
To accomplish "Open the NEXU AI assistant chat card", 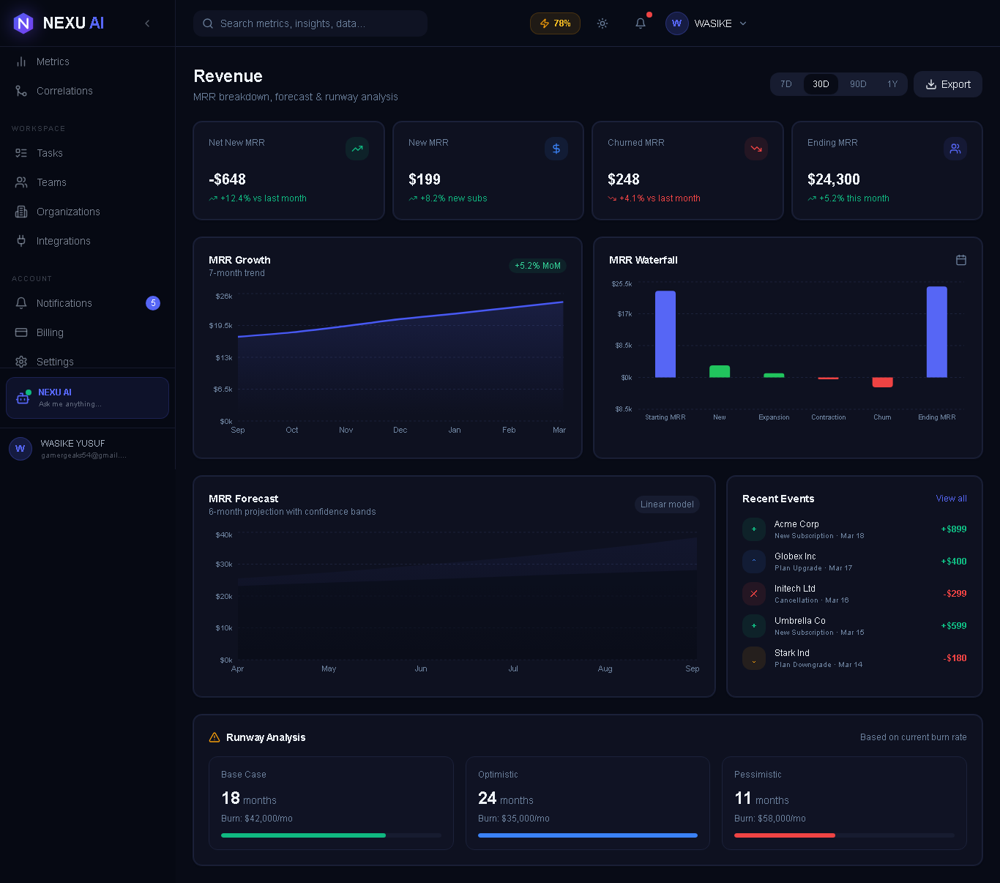I will (87, 398).
